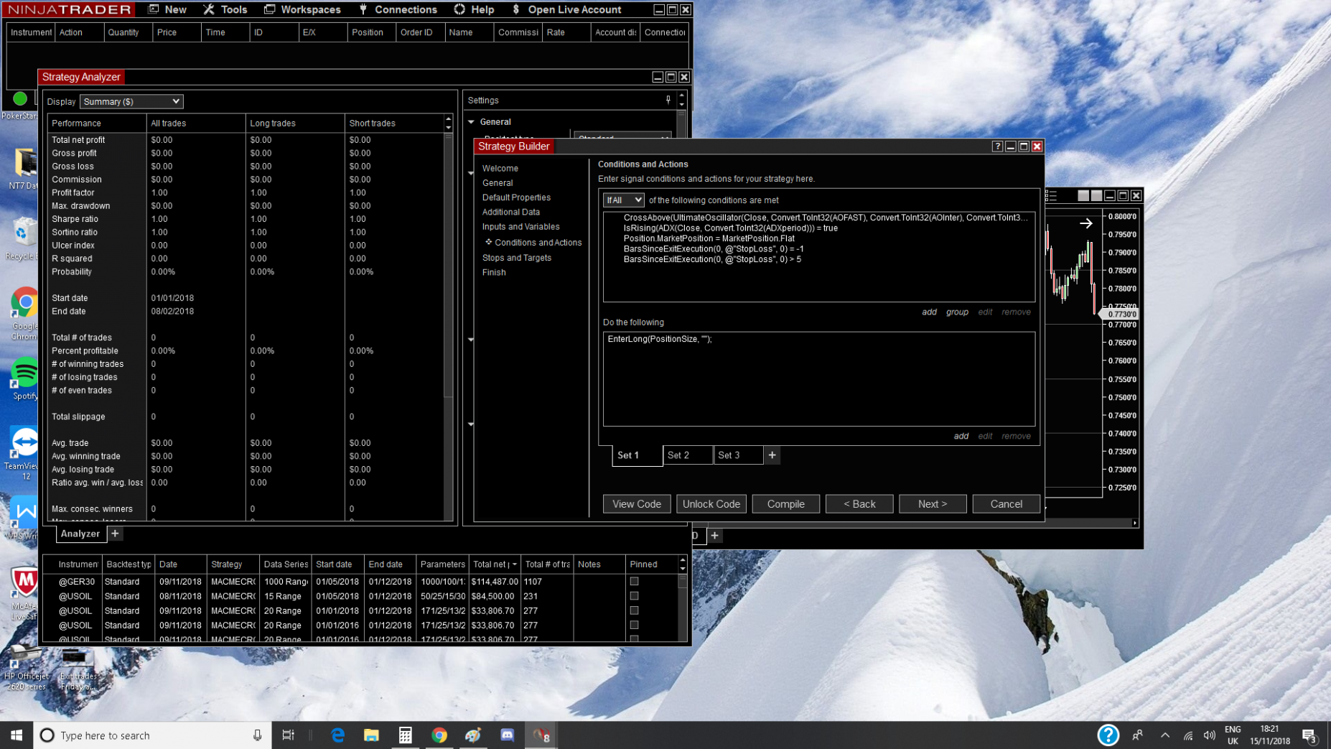This screenshot has width=1331, height=749.
Task: Switch to Set 1 tab
Action: pos(637,455)
